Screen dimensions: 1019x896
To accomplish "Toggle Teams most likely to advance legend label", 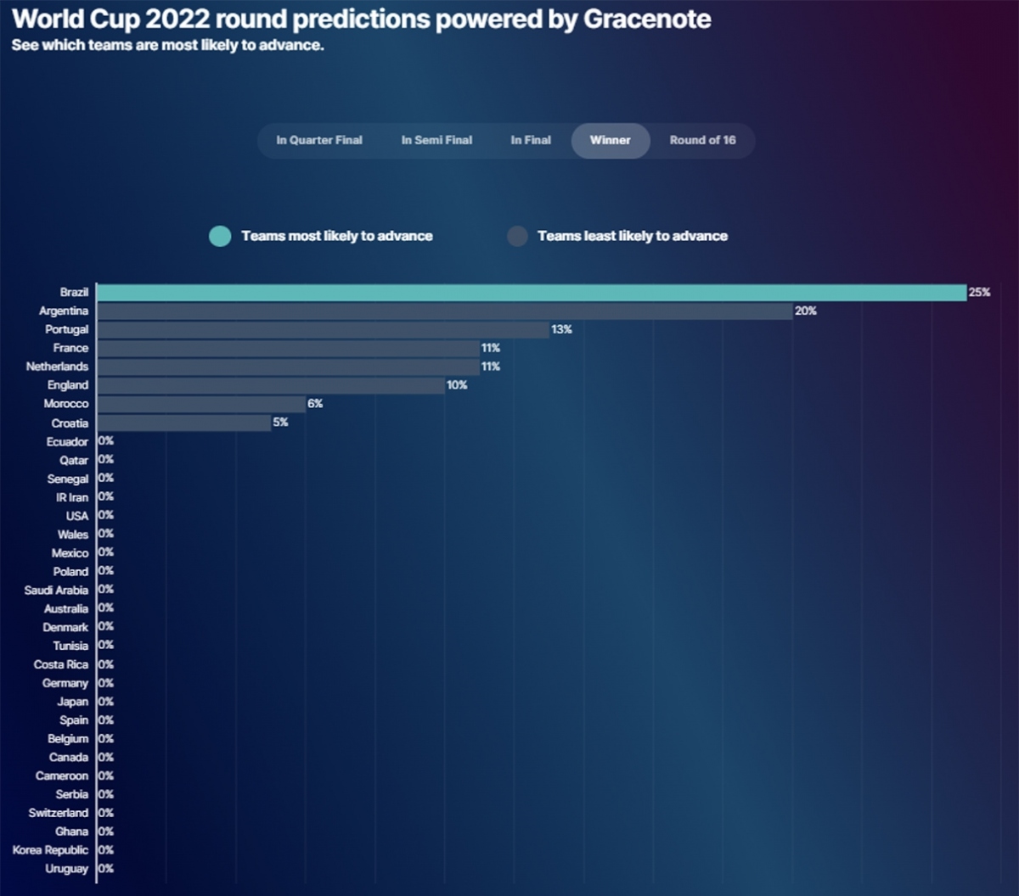I will pyautogui.click(x=337, y=236).
